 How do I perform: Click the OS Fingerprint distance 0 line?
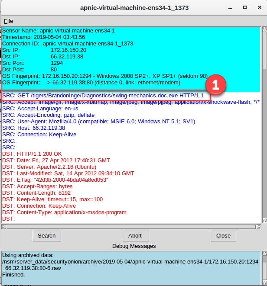[x=91, y=83]
